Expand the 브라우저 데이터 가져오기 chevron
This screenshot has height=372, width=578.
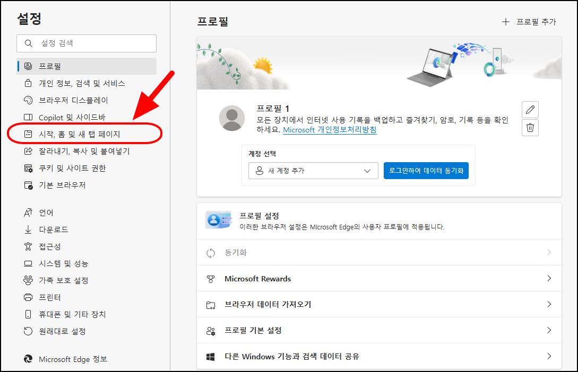coord(549,304)
